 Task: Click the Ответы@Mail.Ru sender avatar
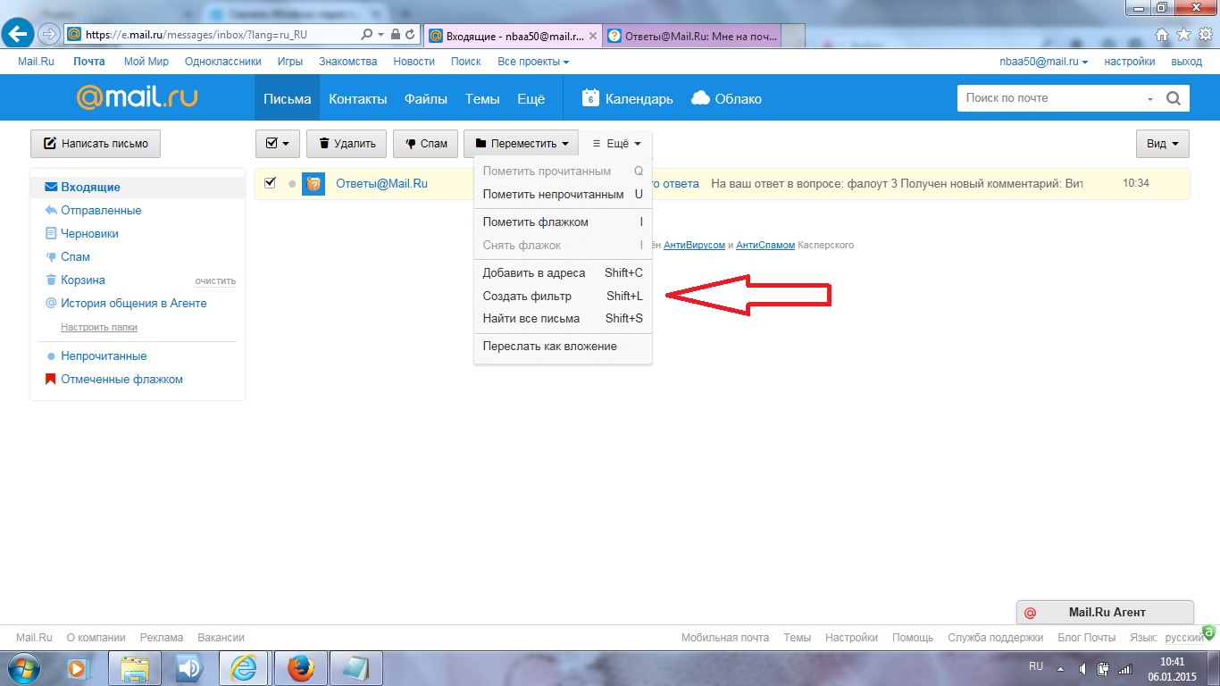click(313, 184)
